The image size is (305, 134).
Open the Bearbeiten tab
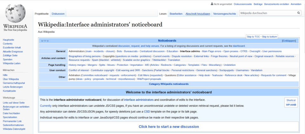tap(176, 14)
